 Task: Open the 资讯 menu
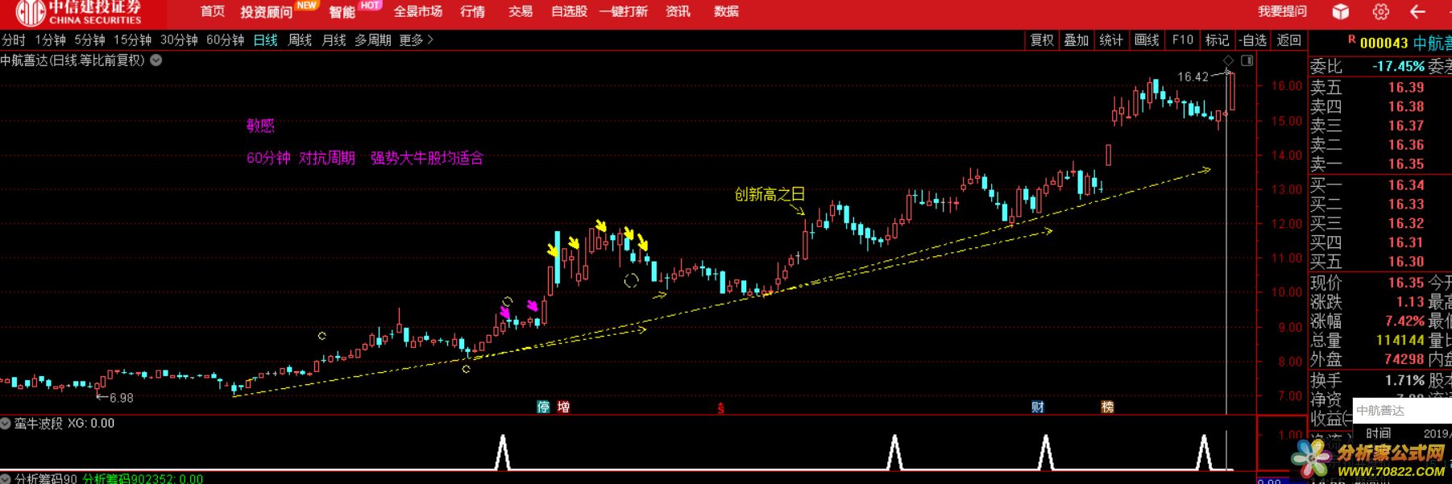[678, 11]
